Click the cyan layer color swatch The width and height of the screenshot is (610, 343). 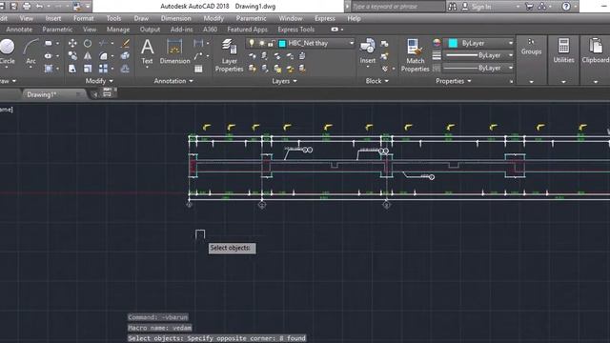pos(282,43)
